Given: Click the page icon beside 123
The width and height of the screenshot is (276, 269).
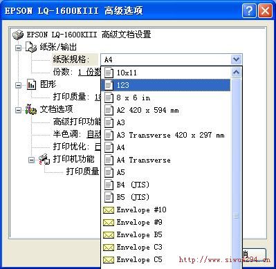Looking at the screenshot, I should point(109,85).
